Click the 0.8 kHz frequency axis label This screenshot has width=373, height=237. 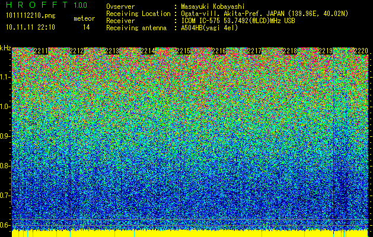coord(5,166)
